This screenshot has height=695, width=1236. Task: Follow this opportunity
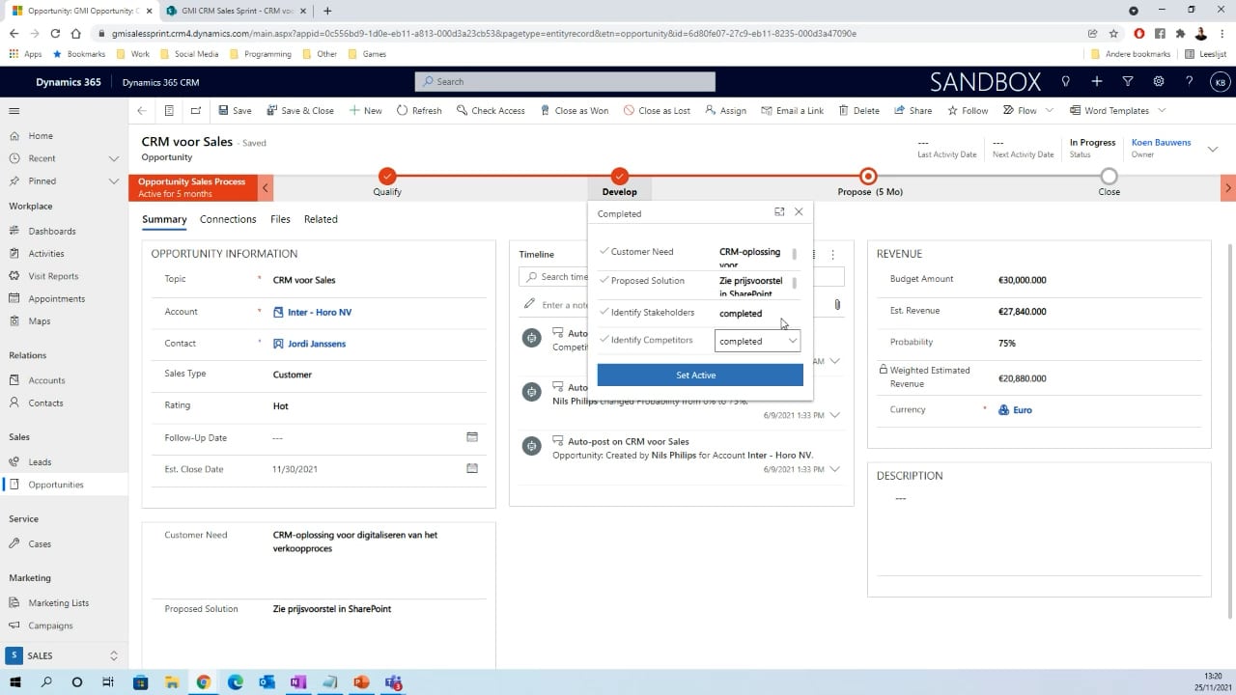pos(968,110)
